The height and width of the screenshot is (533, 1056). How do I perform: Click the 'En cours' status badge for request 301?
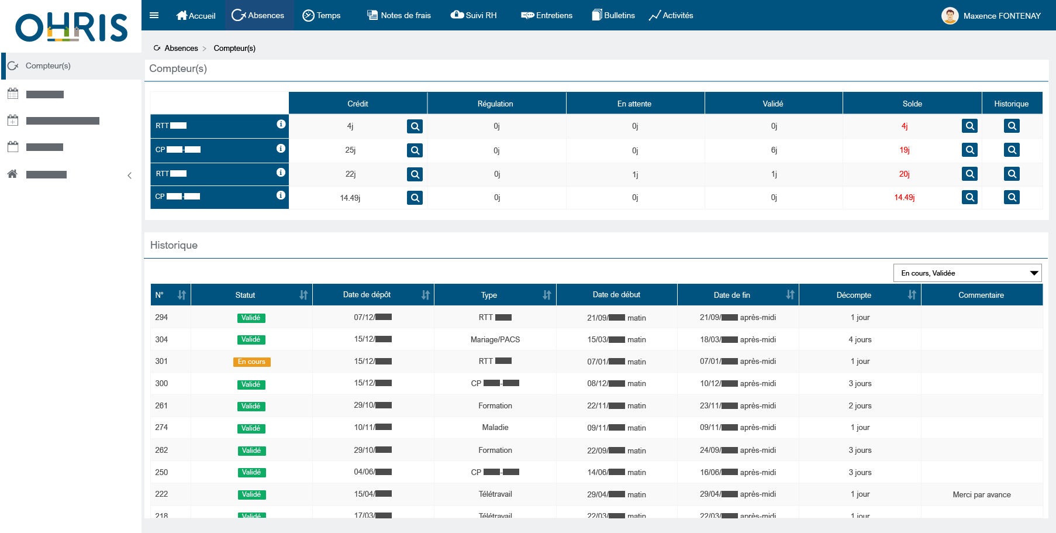[251, 362]
